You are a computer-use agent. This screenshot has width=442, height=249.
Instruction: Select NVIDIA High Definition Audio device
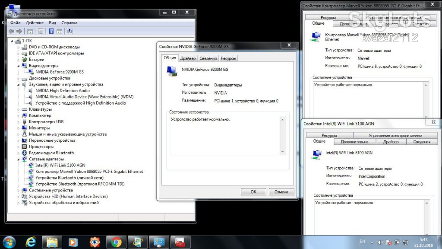63,91
